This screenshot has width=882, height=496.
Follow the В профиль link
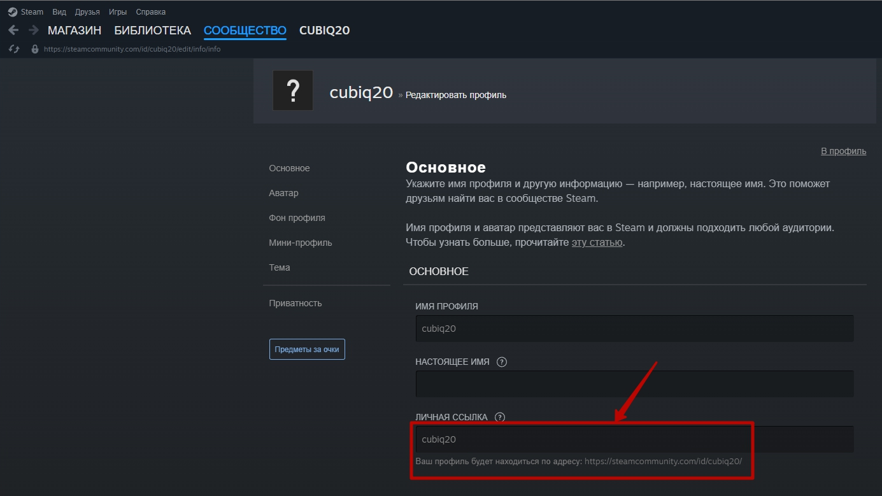pyautogui.click(x=844, y=151)
